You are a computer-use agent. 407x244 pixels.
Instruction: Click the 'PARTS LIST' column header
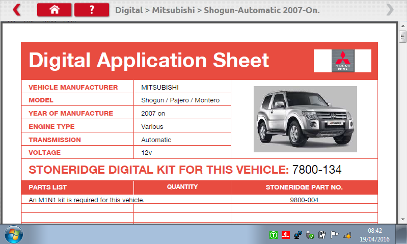click(x=48, y=187)
